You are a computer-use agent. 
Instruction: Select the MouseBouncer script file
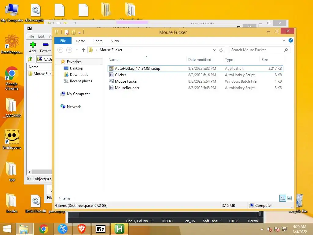tap(195, 88)
